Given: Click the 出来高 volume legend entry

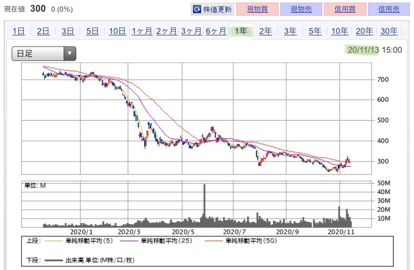Looking at the screenshot, I should click(89, 260).
